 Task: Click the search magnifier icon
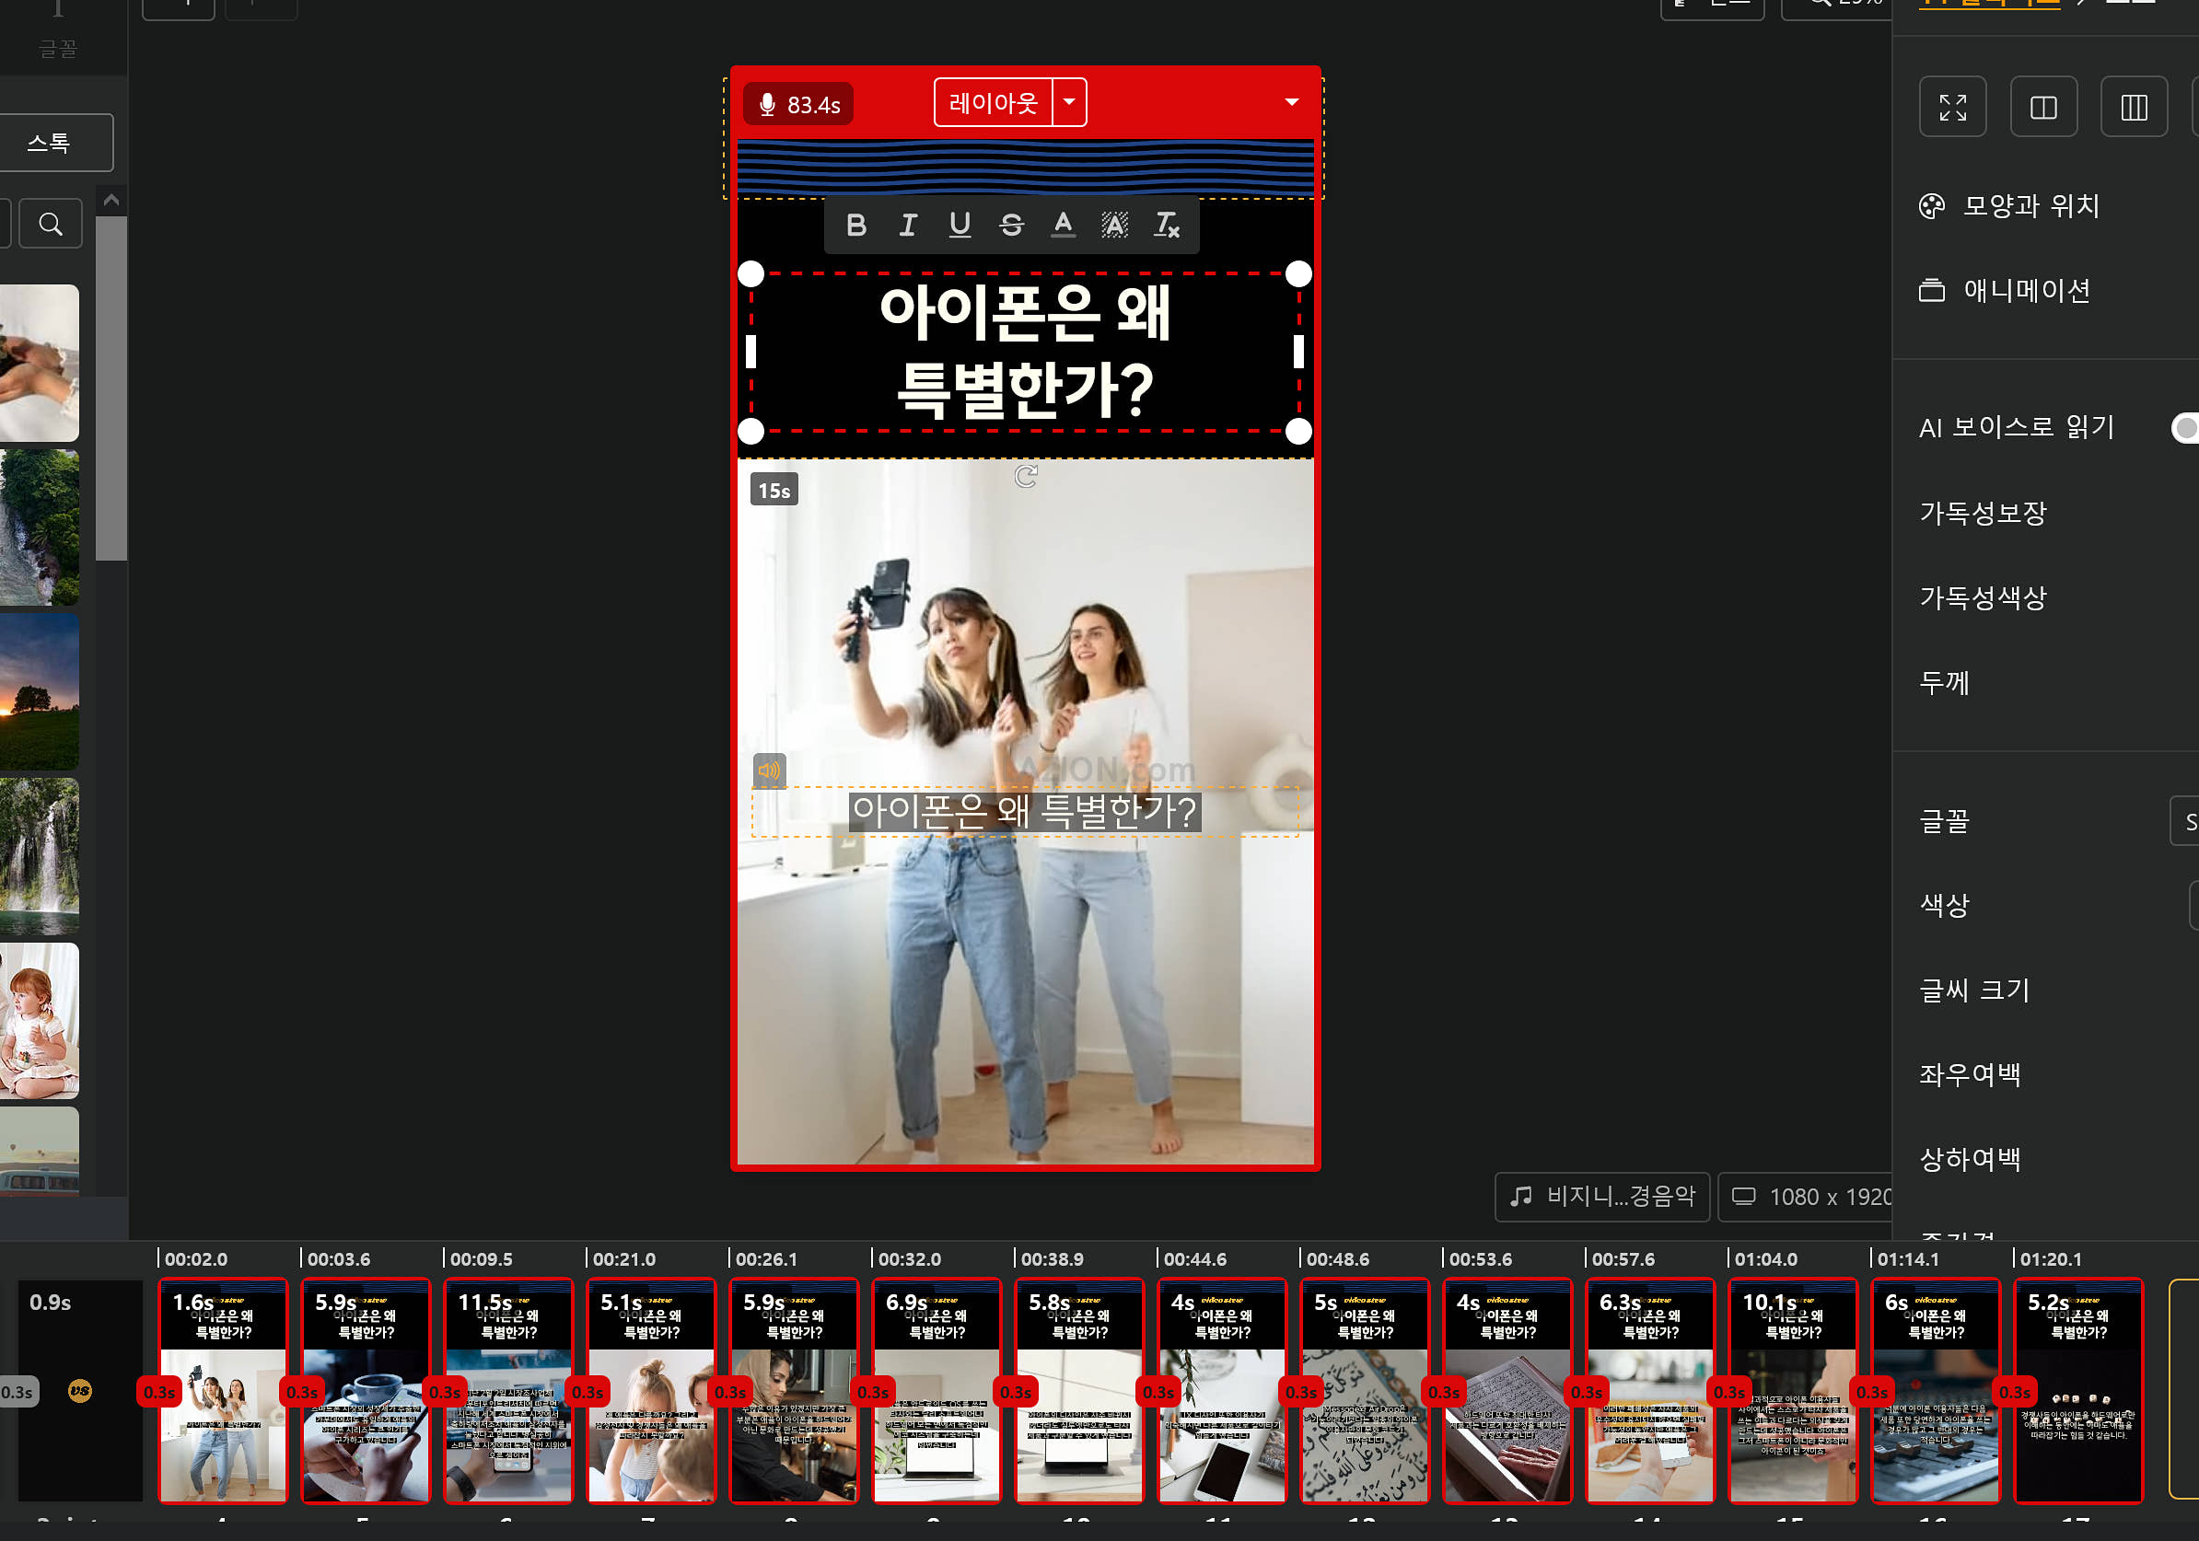pyautogui.click(x=51, y=224)
